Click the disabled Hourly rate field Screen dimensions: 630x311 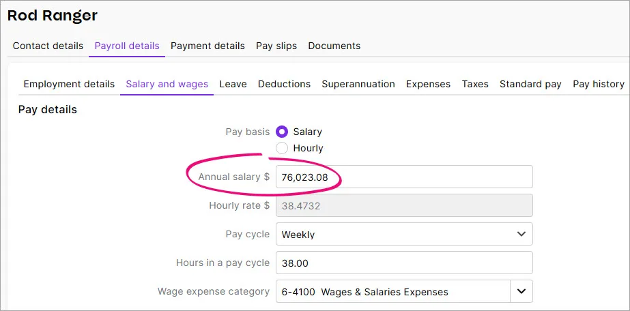[x=404, y=205]
